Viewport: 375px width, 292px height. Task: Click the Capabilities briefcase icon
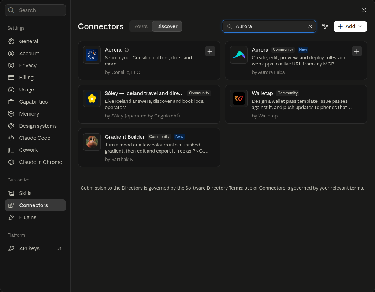pos(11,102)
